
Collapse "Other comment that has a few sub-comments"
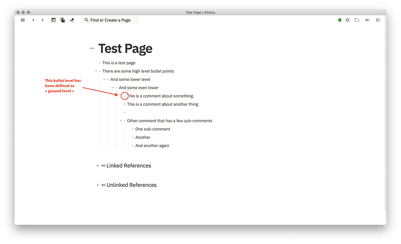121,121
